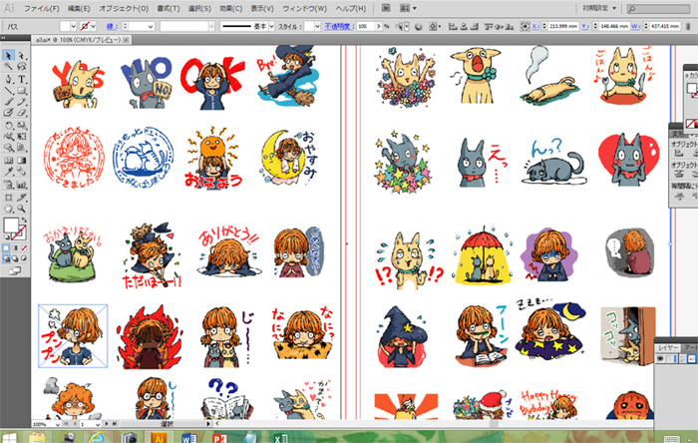Screen dimensions: 698x443
Task: Select the Artboard tool
Action: pyautogui.click(x=8, y=197)
